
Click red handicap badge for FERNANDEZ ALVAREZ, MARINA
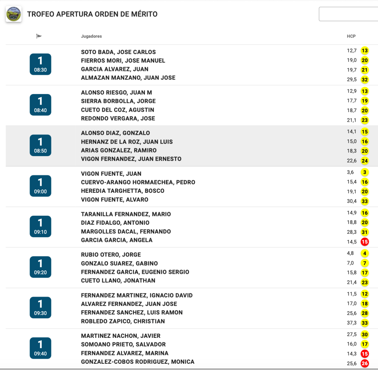[365, 354]
